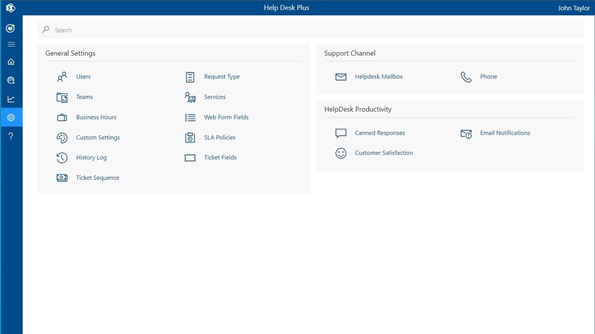Click the General Settings heading

(70, 53)
